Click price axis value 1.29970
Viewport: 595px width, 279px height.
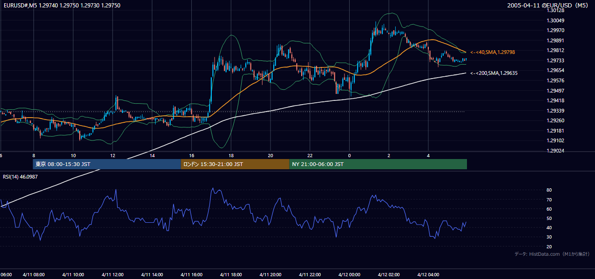click(x=555, y=30)
